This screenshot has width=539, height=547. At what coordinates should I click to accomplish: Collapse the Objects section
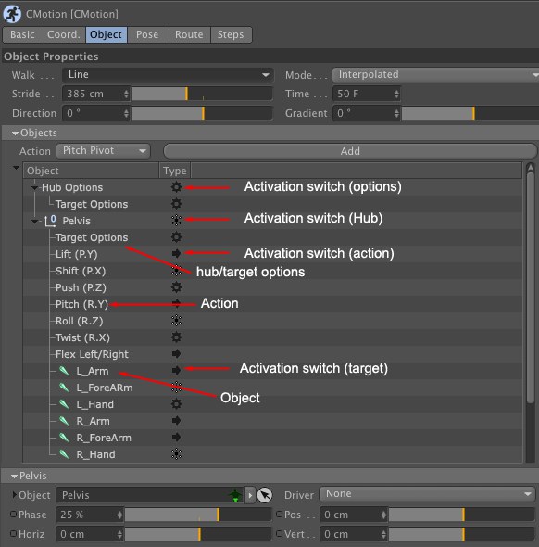tap(15, 134)
